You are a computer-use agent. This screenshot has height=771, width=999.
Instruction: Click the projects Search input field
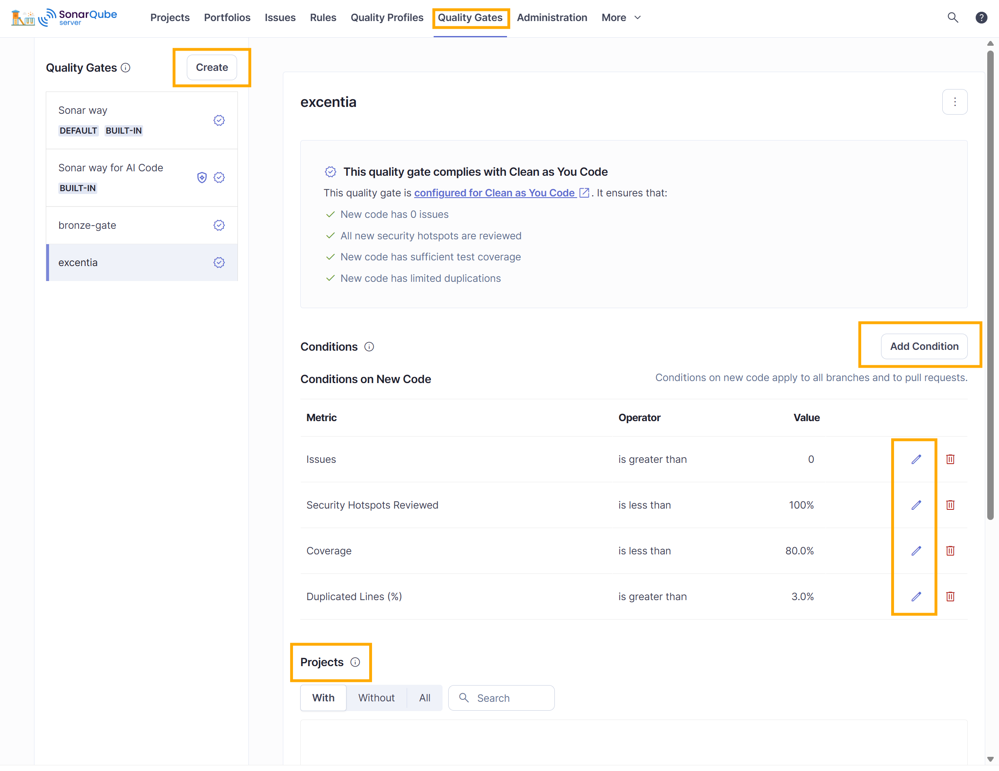pyautogui.click(x=501, y=698)
